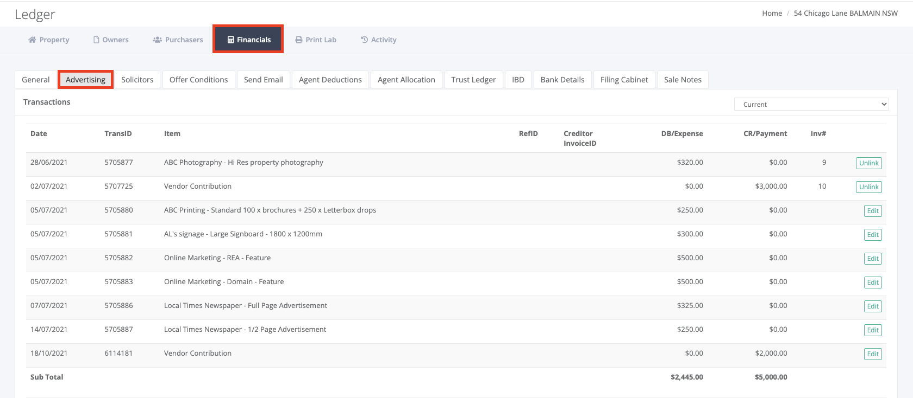Screen dimensions: 913x398
Task: Click the $3,000.00 payment amount
Action: click(x=771, y=186)
